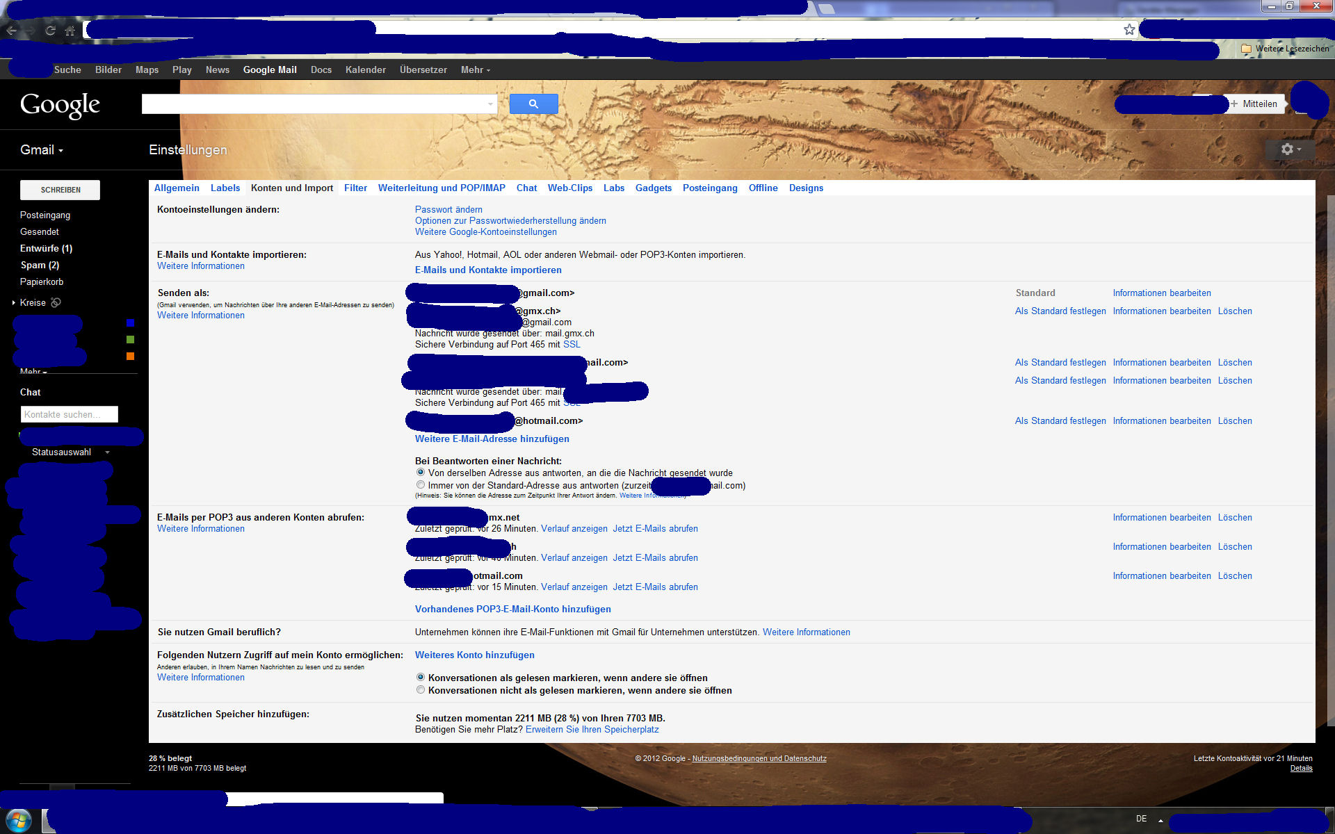1335x834 pixels.
Task: Click Weitere E-Mail-Adresse hinzufügen link
Action: (x=492, y=439)
